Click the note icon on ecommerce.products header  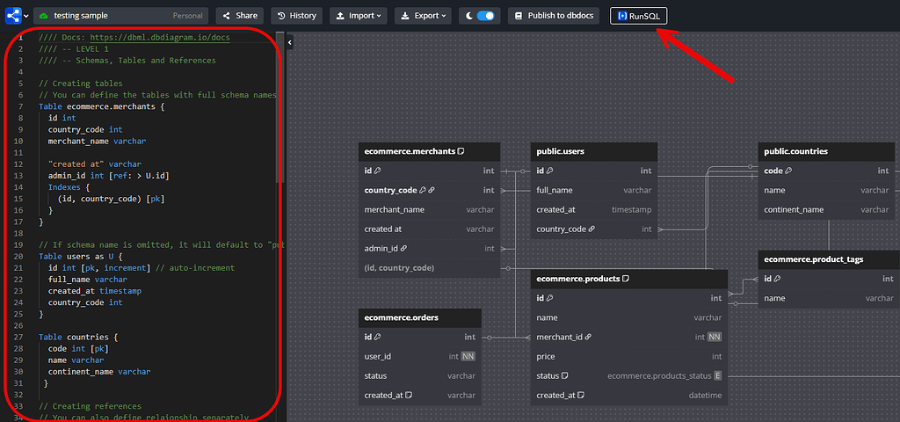pos(625,279)
